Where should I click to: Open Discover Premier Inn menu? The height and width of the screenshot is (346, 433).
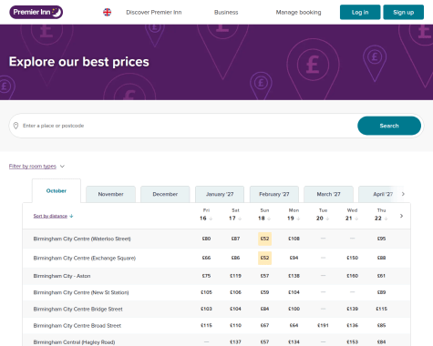coord(154,12)
